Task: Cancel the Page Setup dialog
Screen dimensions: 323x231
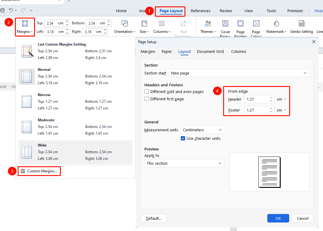Action: pyautogui.click(x=302, y=218)
